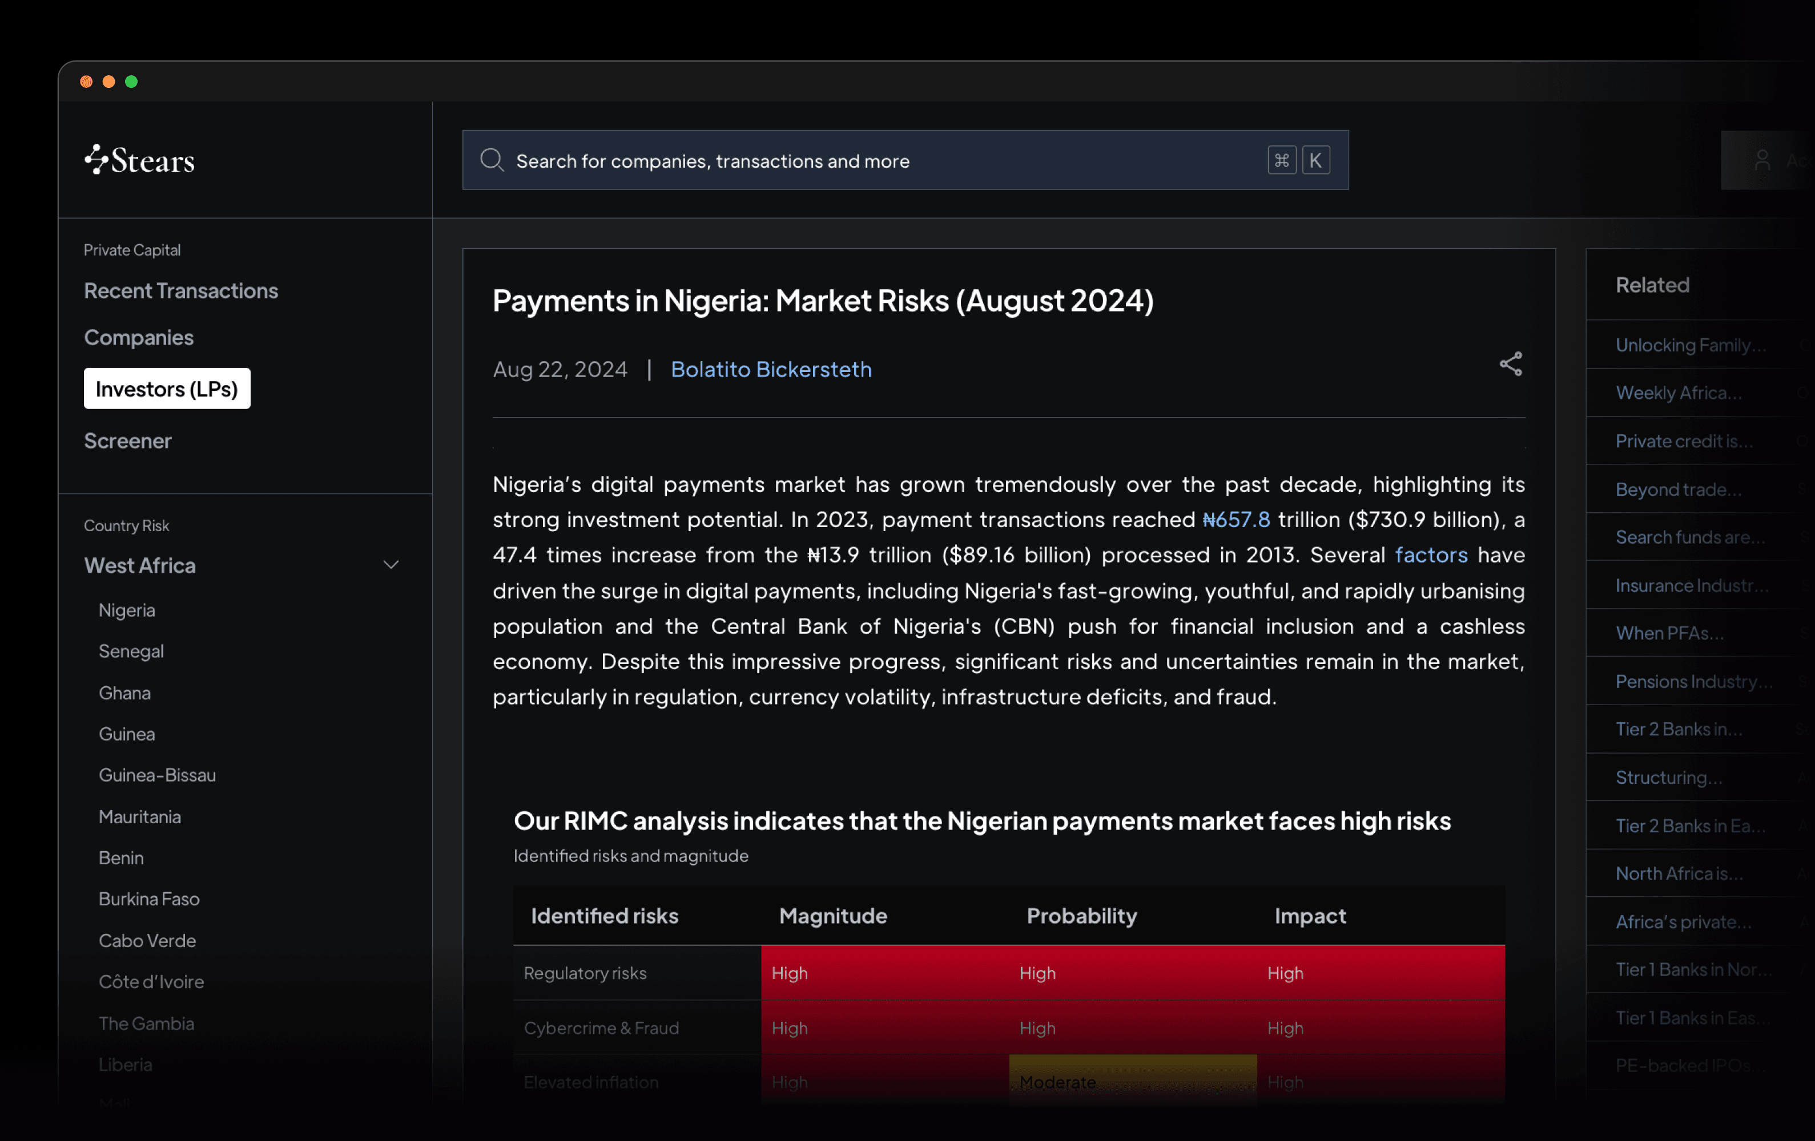Select Guinea in country list
The height and width of the screenshot is (1141, 1815).
(127, 734)
